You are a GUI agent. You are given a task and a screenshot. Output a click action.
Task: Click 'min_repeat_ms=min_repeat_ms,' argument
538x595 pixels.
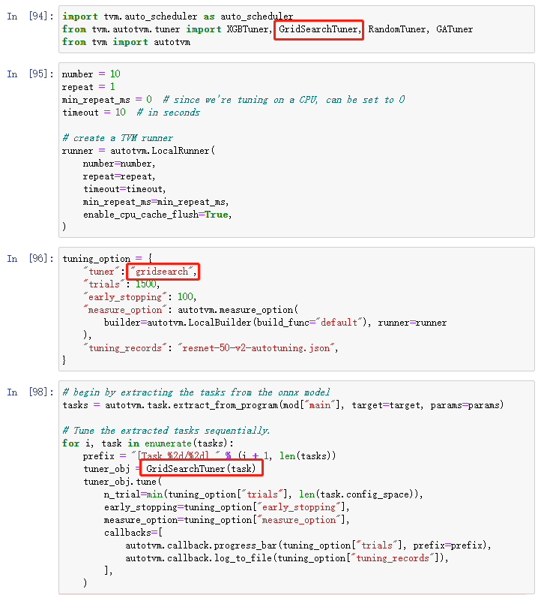pyautogui.click(x=156, y=202)
